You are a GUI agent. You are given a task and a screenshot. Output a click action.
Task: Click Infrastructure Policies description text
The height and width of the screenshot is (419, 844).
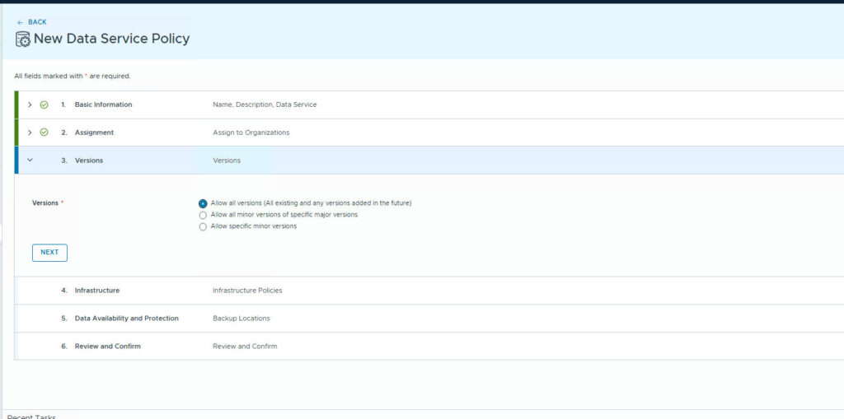pos(247,291)
